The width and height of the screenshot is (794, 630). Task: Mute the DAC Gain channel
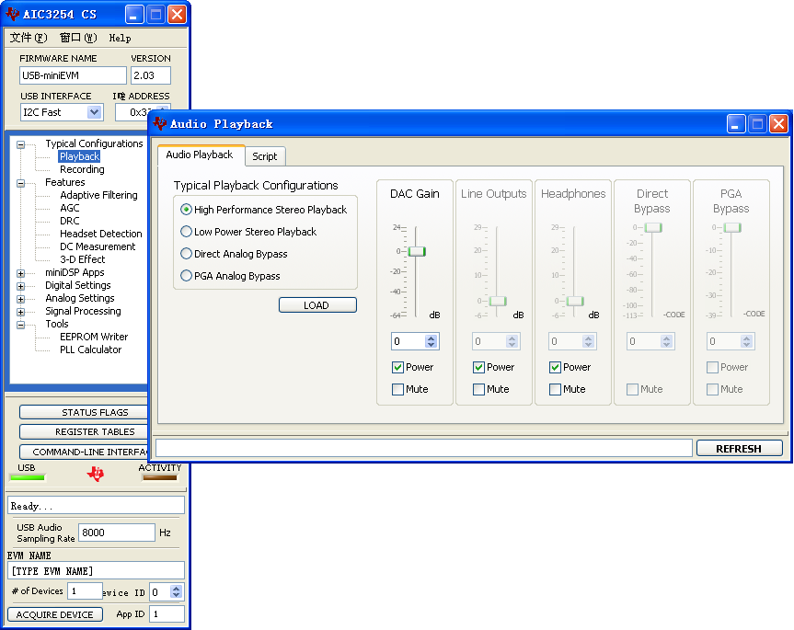(397, 389)
